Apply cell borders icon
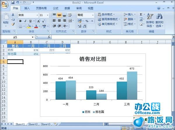 tap(20, 26)
